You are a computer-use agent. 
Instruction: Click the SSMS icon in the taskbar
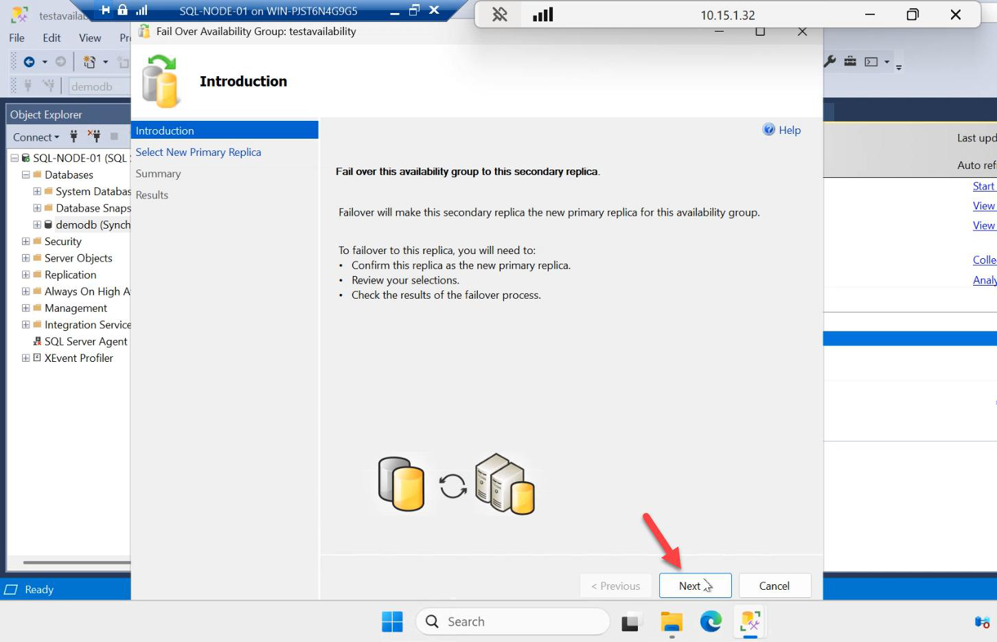[750, 622]
